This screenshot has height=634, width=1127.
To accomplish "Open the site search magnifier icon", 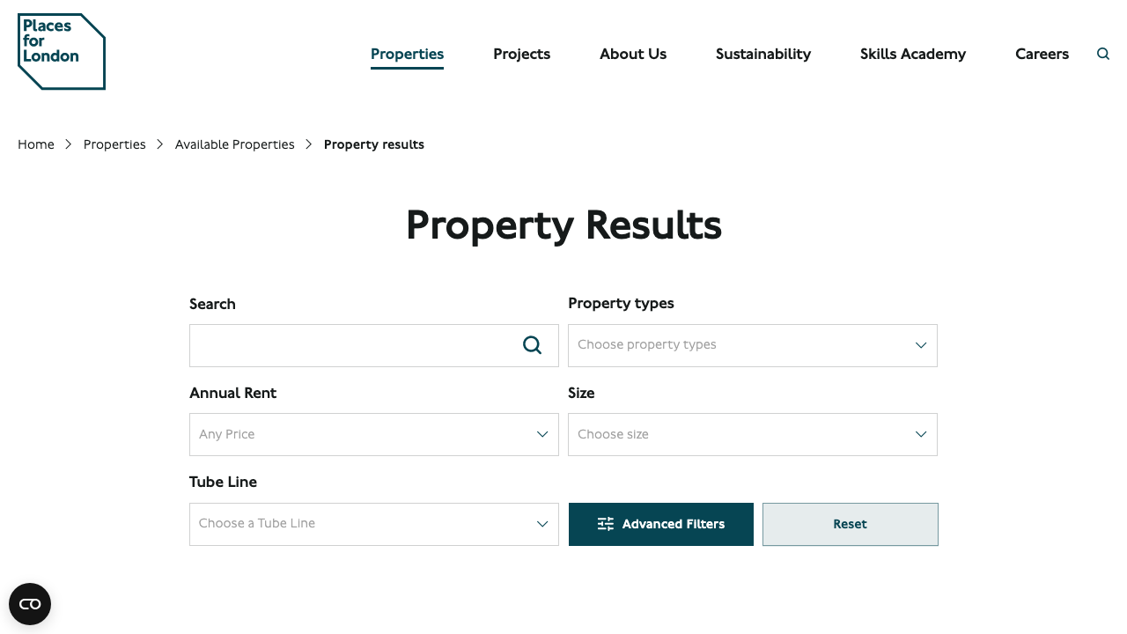I will coord(1102,54).
